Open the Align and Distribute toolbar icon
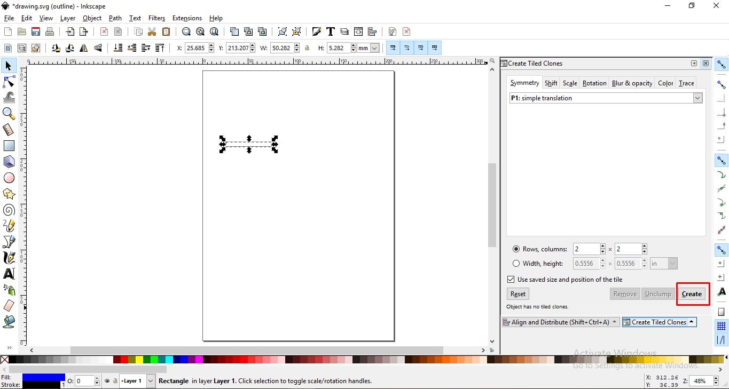 pyautogui.click(x=372, y=31)
